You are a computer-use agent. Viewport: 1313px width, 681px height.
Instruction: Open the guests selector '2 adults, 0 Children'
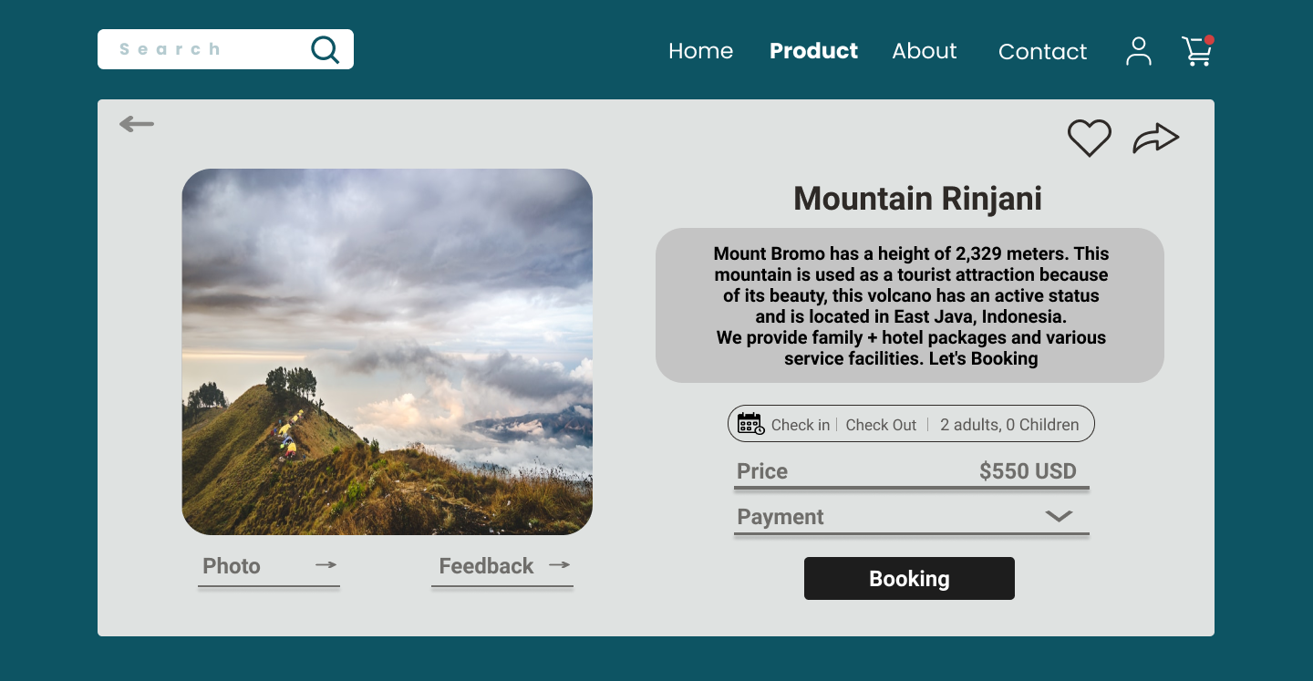click(1009, 425)
